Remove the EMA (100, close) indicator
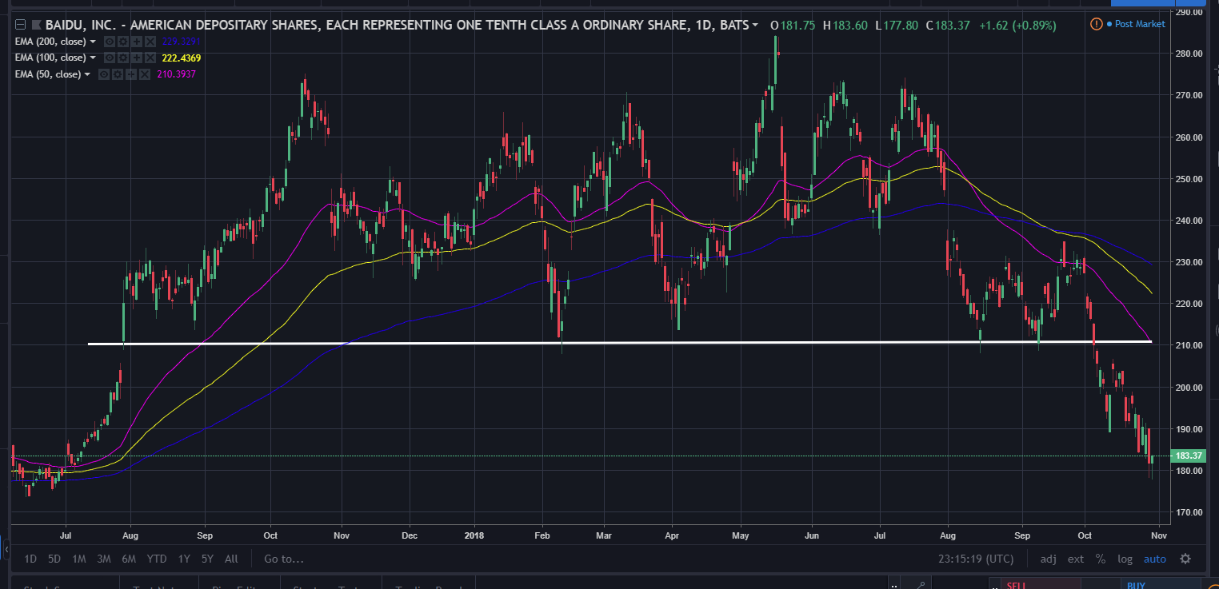This screenshot has height=589, width=1219. point(150,58)
